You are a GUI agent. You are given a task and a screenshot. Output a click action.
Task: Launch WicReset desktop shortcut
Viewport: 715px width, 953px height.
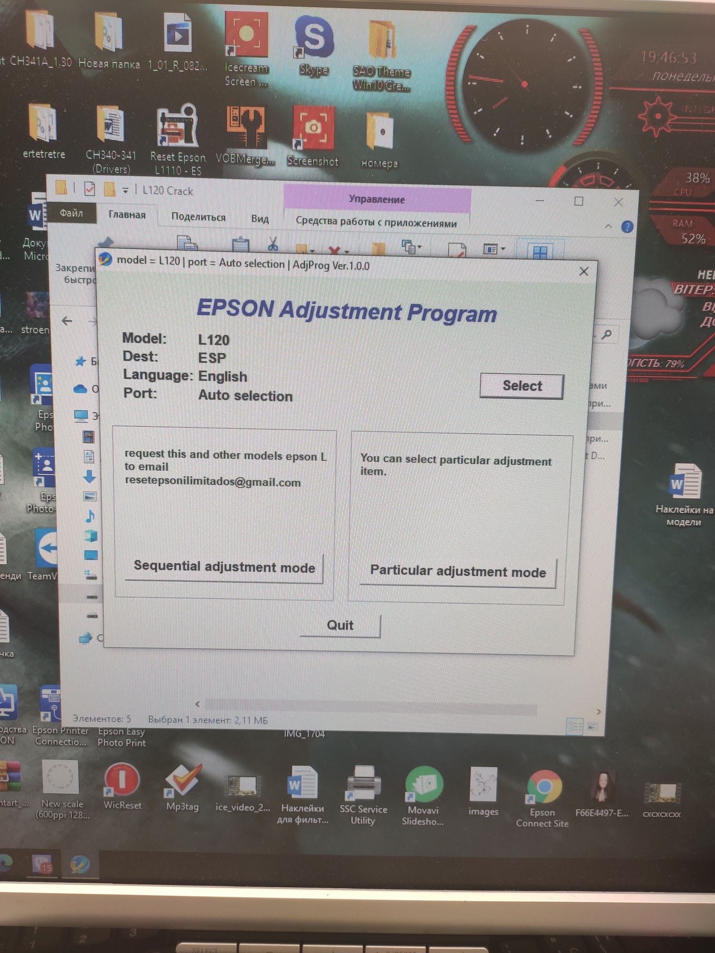coord(122,786)
